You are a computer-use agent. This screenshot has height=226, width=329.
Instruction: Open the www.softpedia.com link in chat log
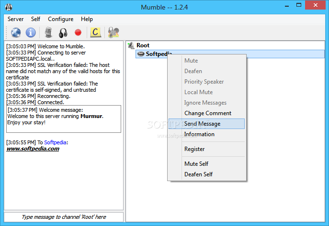(33, 149)
